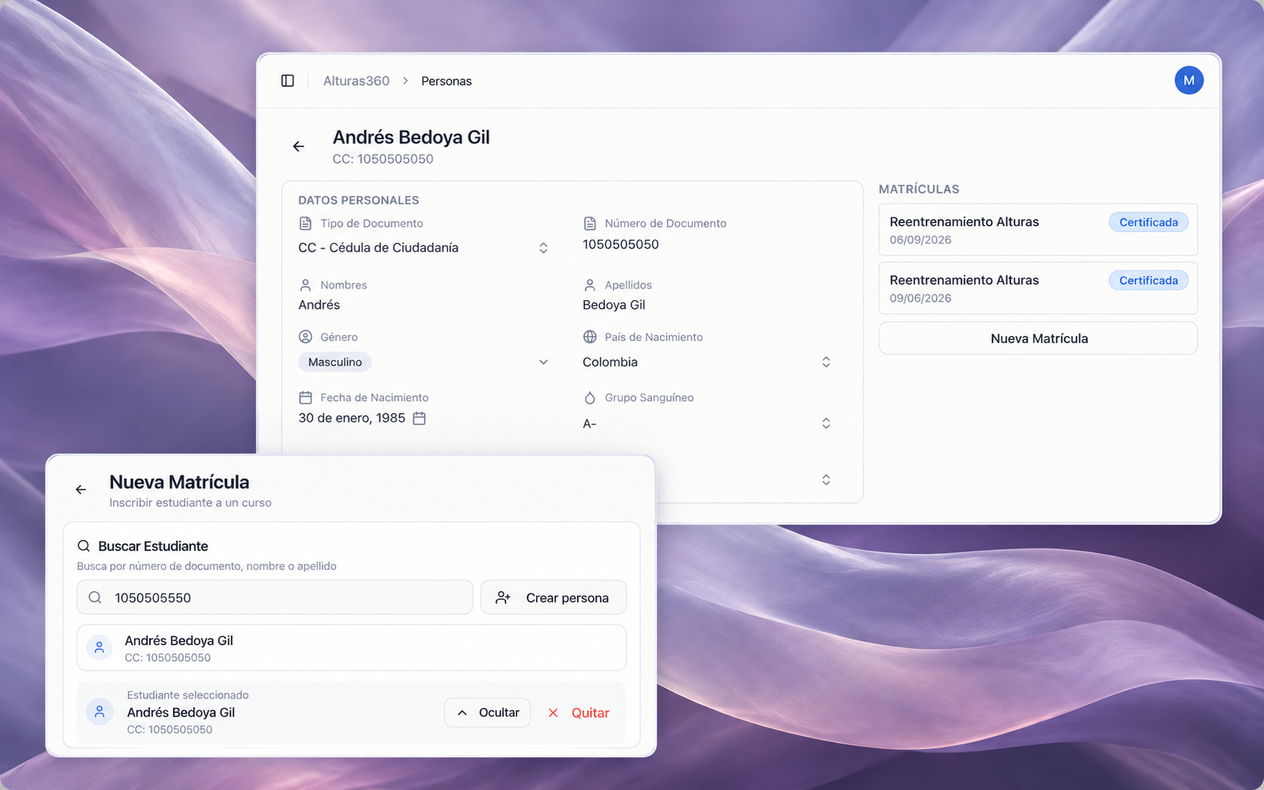Open the Reentrenamiento Alturas enrollment dated 09/06/2026

[x=1038, y=288]
